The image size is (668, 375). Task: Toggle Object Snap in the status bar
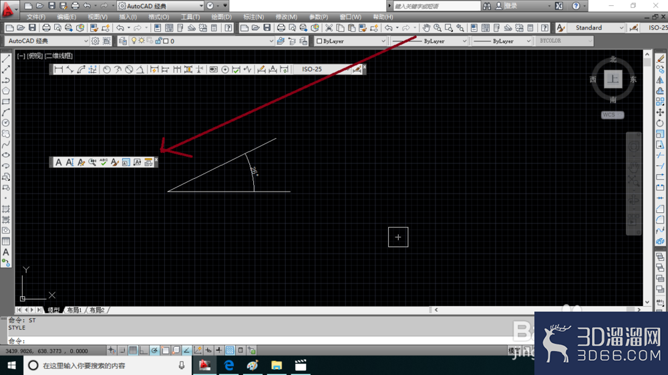point(165,351)
